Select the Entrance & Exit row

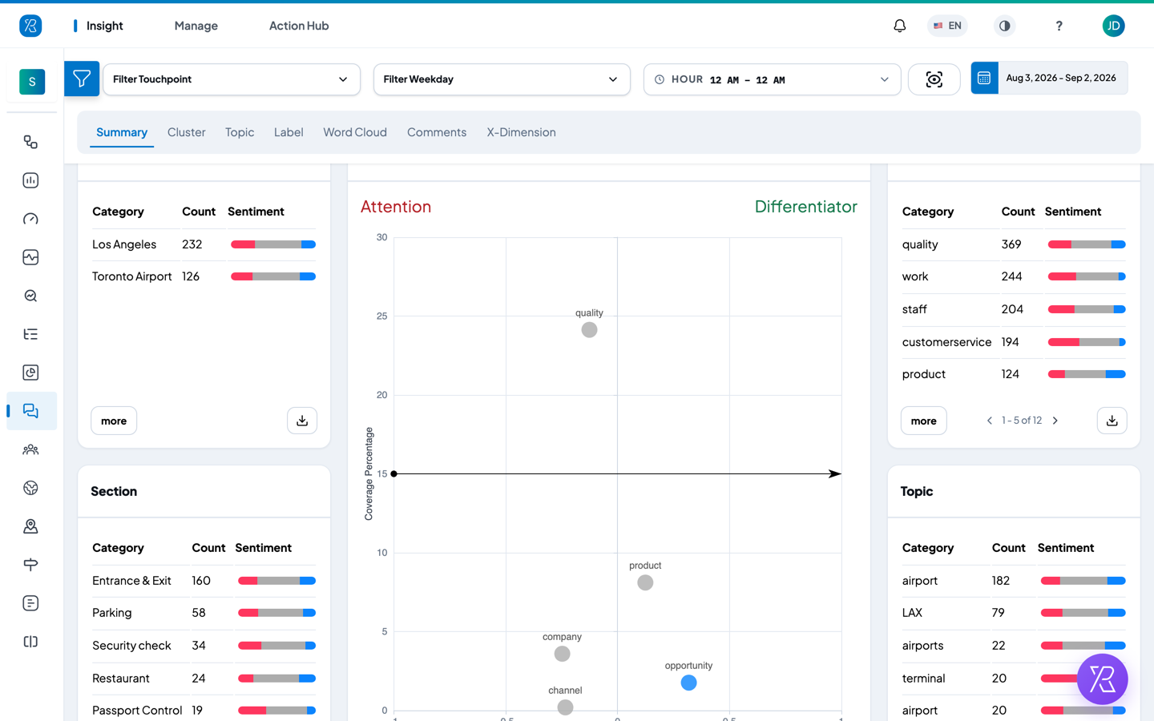(204, 581)
